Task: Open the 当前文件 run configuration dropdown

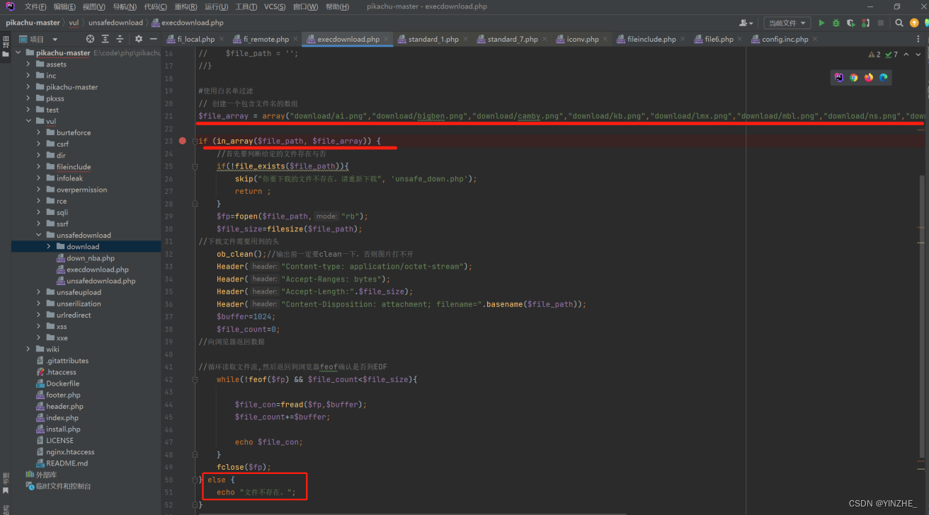Action: point(787,23)
